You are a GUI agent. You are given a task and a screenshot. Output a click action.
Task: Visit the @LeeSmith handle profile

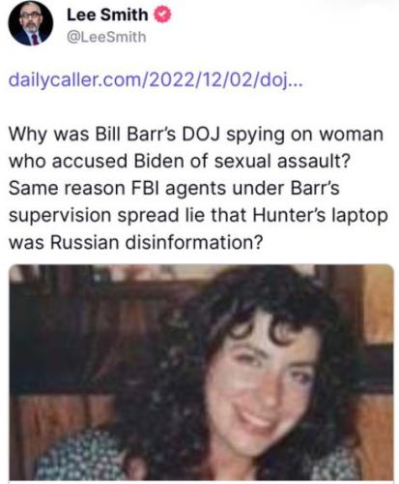(106, 37)
